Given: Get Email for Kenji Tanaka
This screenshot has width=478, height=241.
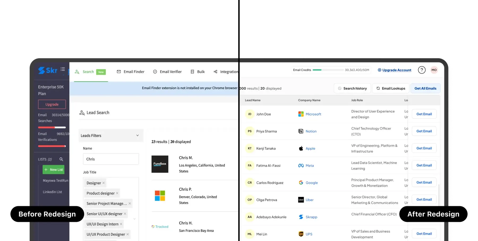Looking at the screenshot, I should pyautogui.click(x=424, y=148).
